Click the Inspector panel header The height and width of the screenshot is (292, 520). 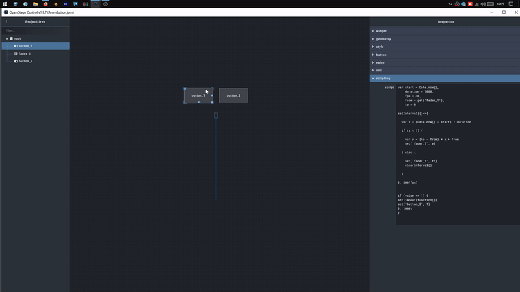[x=445, y=22]
